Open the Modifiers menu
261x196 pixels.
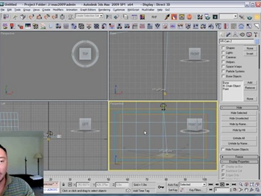pos(58,9)
